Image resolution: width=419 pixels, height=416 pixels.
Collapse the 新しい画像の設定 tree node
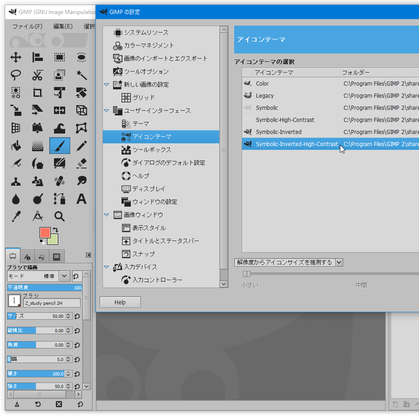(x=106, y=85)
